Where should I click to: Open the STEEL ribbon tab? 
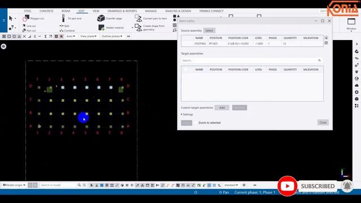click(x=28, y=11)
